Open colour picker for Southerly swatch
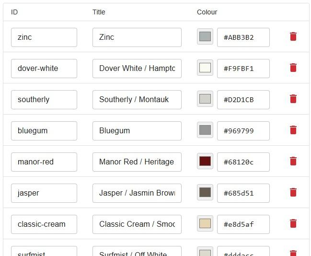 (205, 99)
